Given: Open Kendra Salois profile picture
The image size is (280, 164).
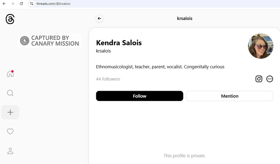Looking at the screenshot, I should 260,46.
